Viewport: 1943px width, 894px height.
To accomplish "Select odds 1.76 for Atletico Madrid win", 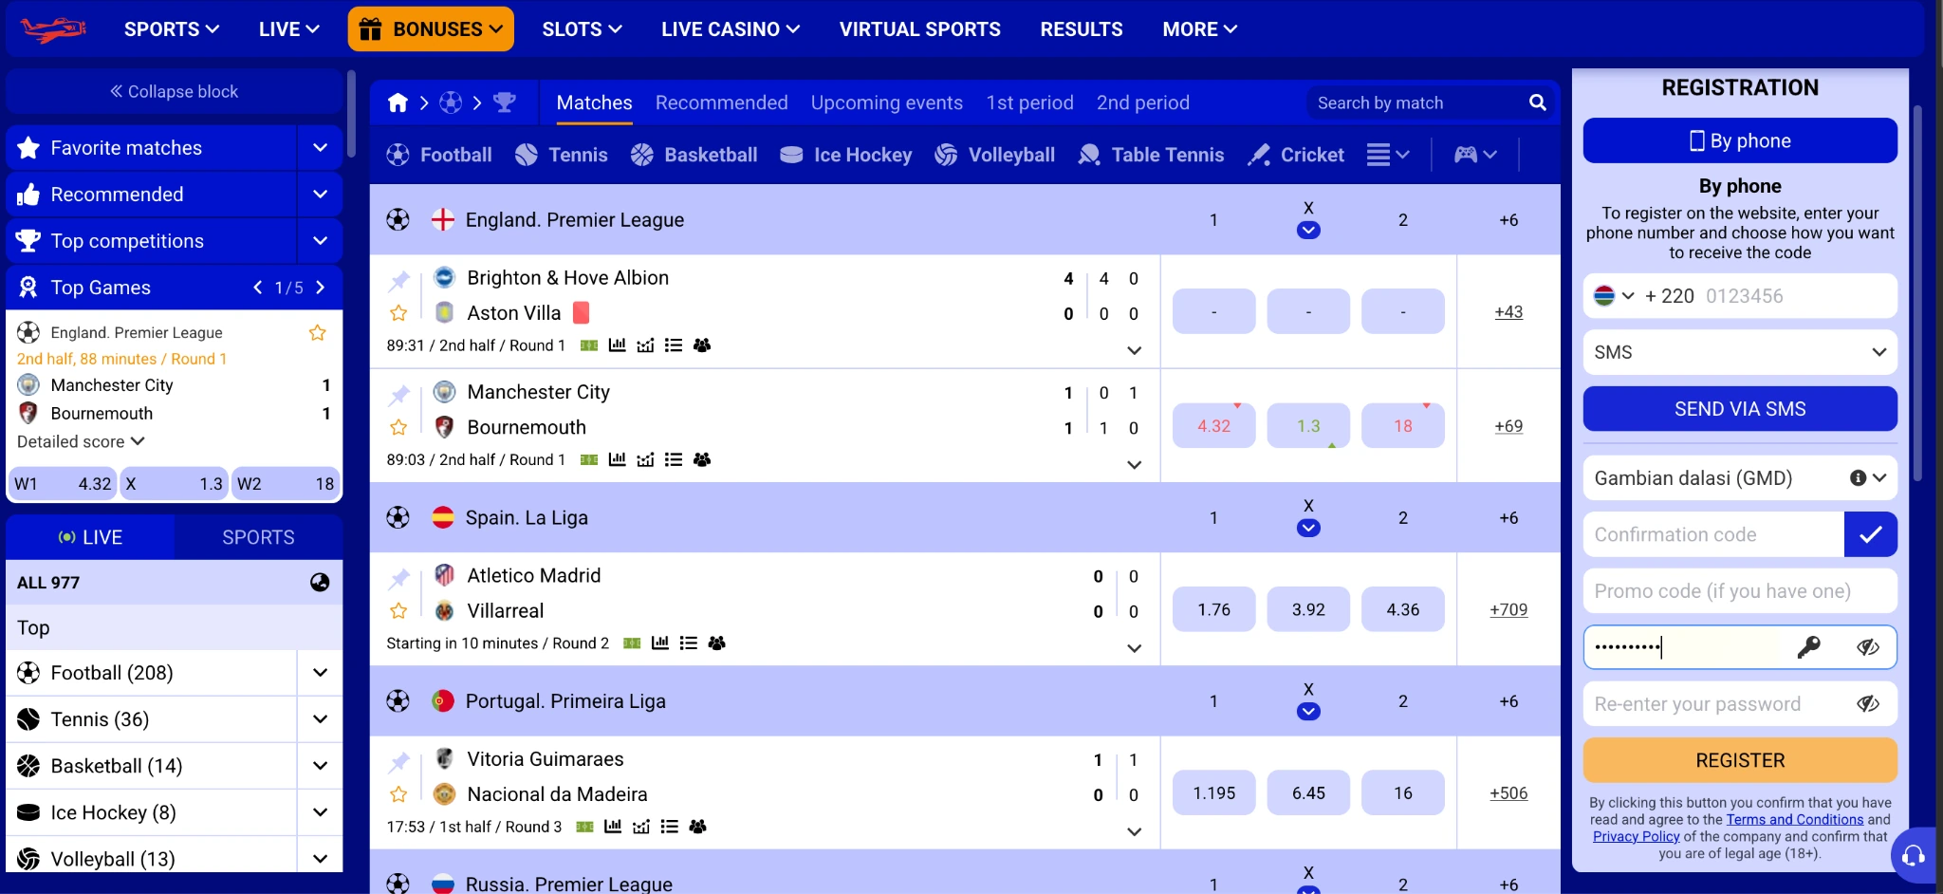I will [x=1213, y=609].
